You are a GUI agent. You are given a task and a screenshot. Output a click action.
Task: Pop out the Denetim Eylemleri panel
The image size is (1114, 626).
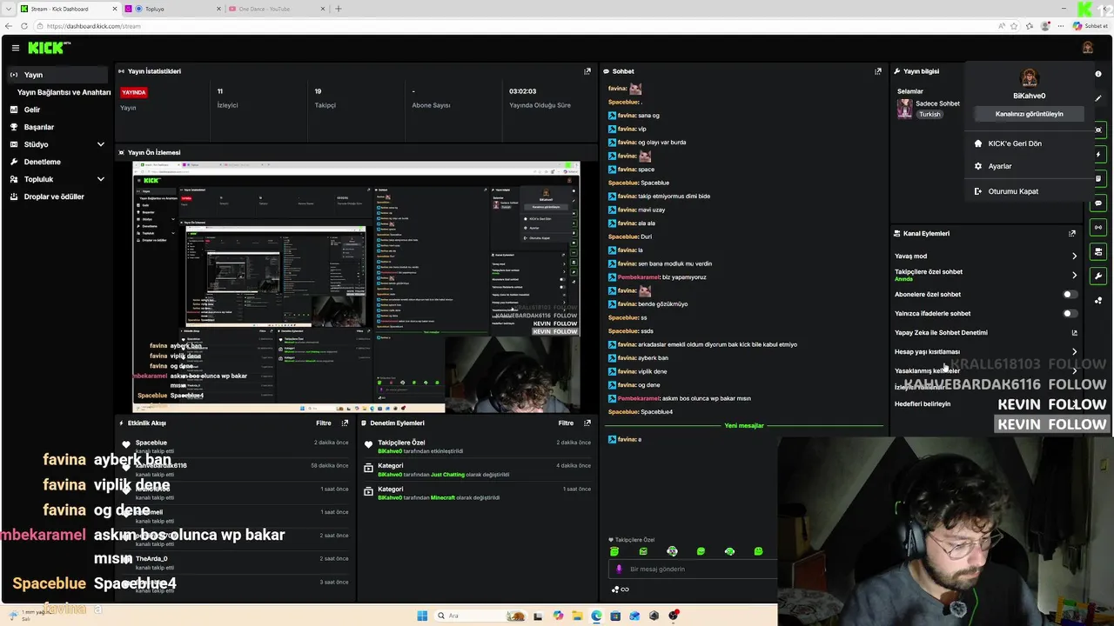[x=587, y=423]
